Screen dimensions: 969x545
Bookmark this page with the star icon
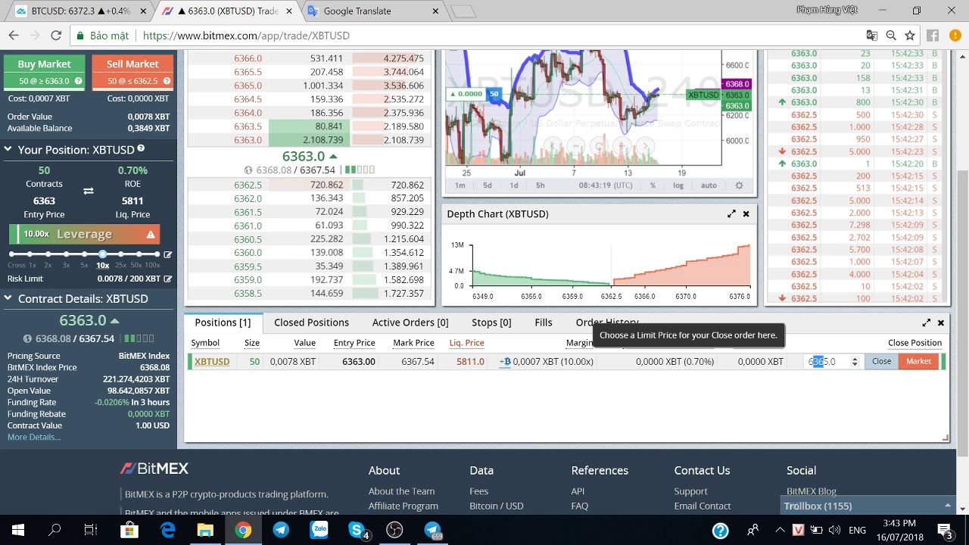pyautogui.click(x=910, y=36)
